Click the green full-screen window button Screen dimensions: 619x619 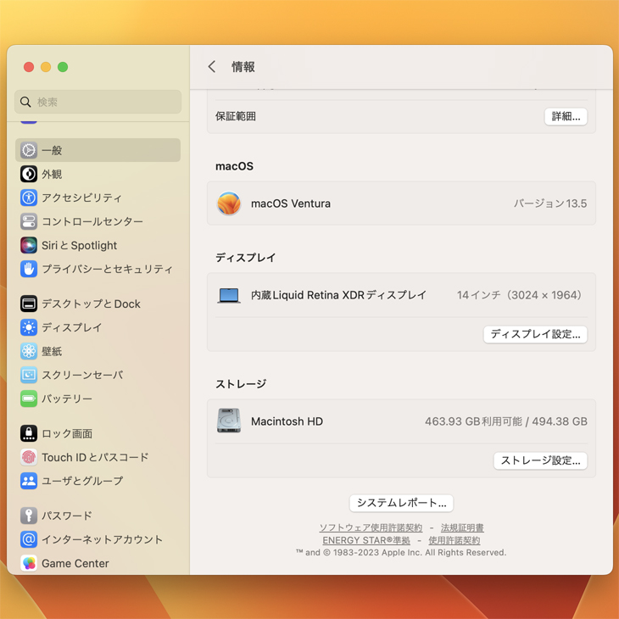click(x=63, y=67)
